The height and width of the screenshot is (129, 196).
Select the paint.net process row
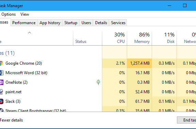pyautogui.click(x=98, y=92)
